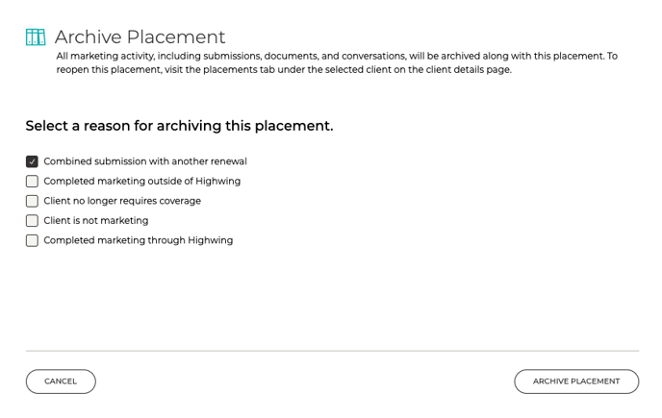This screenshot has height=418, width=662.
Task: Click the horizontal divider above the buttons
Action: (x=332, y=351)
